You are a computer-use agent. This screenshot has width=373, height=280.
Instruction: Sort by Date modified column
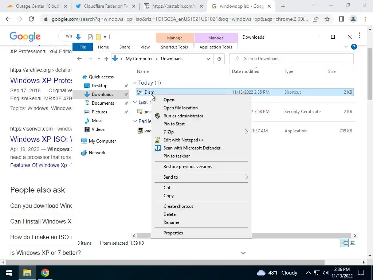click(246, 71)
